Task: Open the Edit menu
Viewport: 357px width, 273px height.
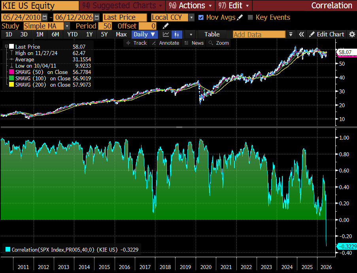Action: tap(234, 6)
